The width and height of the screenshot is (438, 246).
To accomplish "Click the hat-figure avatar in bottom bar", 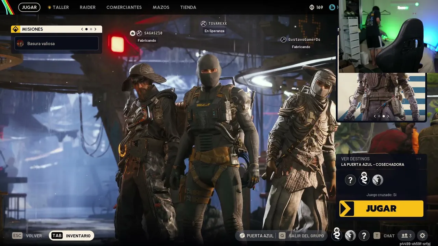I will coord(350,236).
